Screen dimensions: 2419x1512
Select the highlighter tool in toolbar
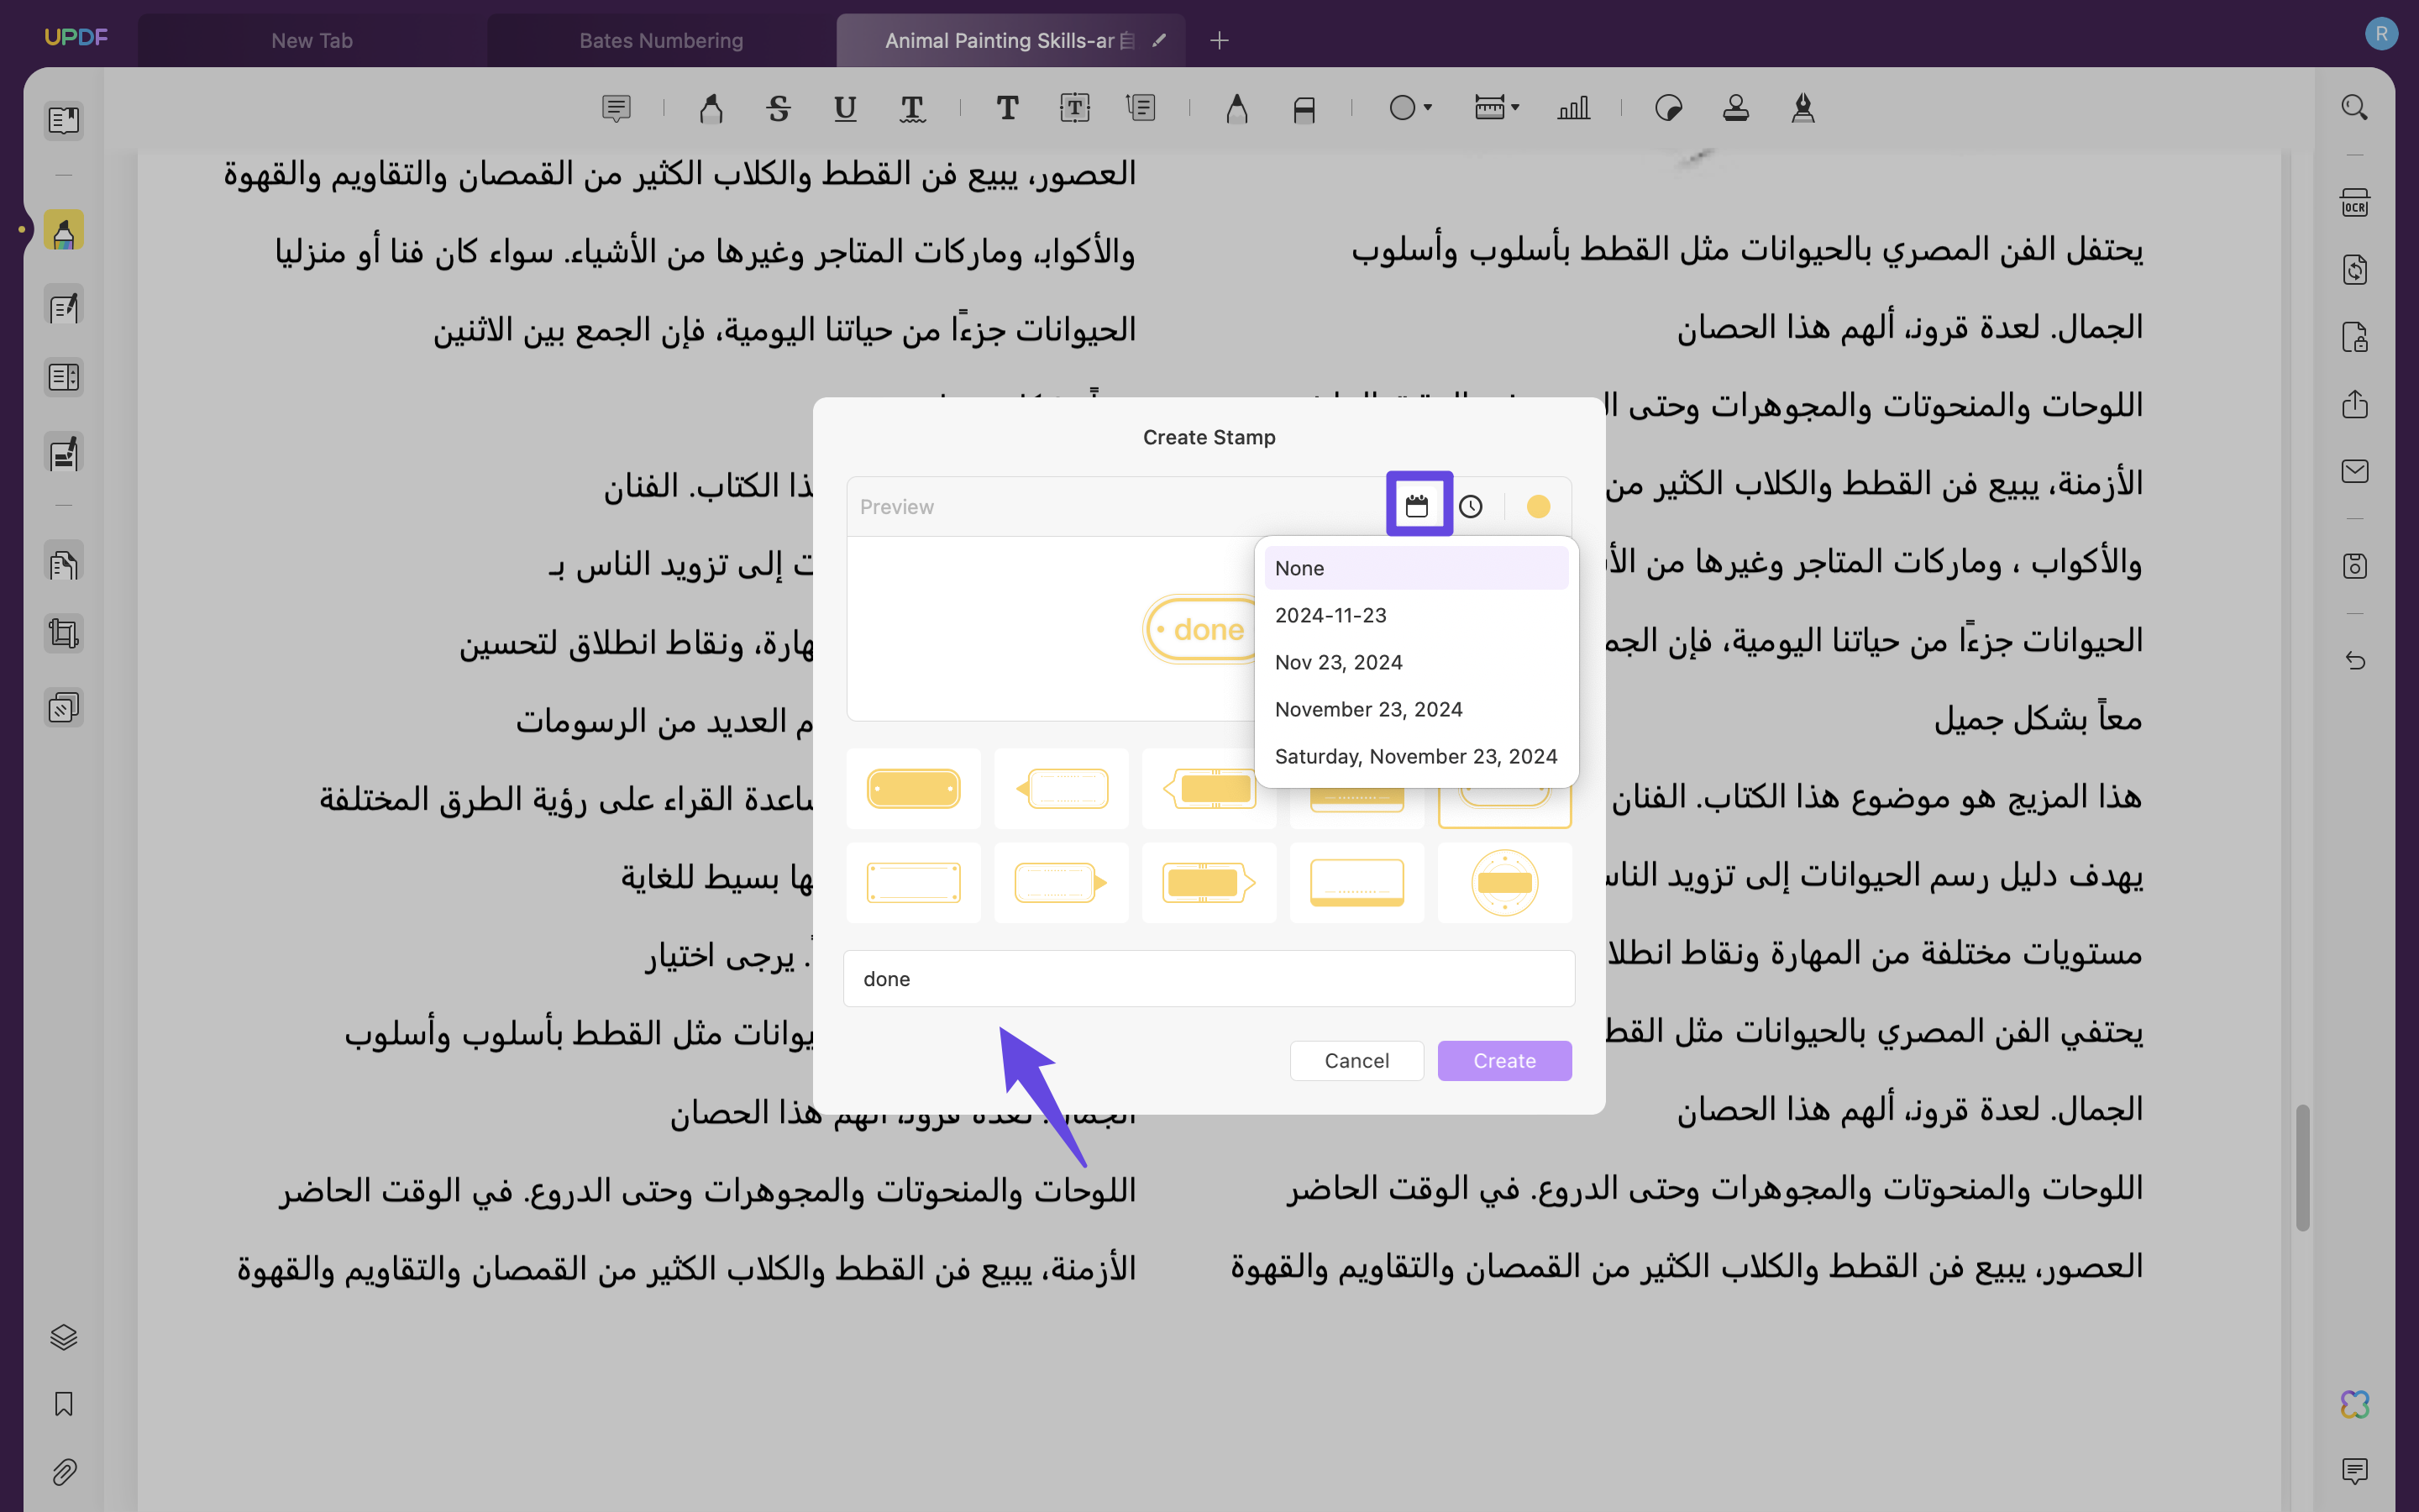(x=711, y=108)
